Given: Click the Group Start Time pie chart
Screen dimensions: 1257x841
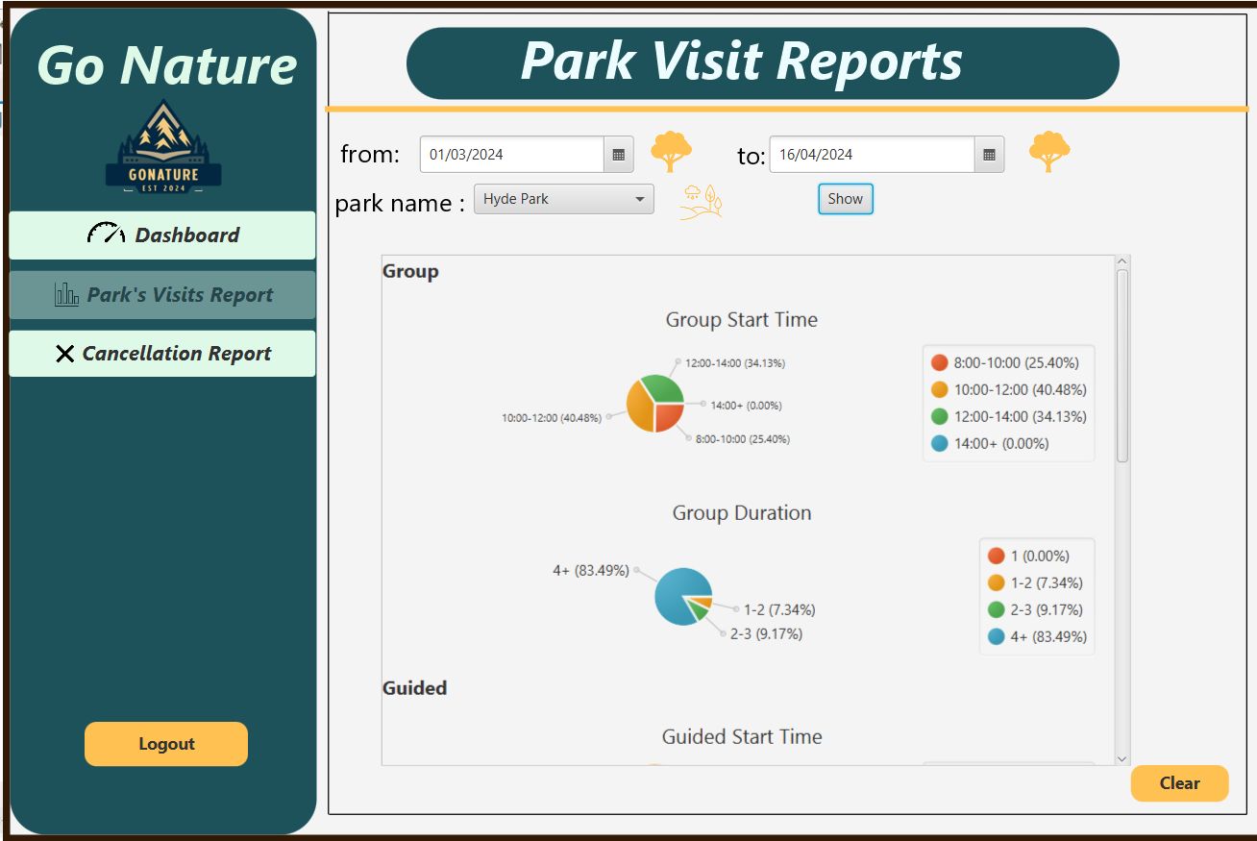Looking at the screenshot, I should (655, 404).
